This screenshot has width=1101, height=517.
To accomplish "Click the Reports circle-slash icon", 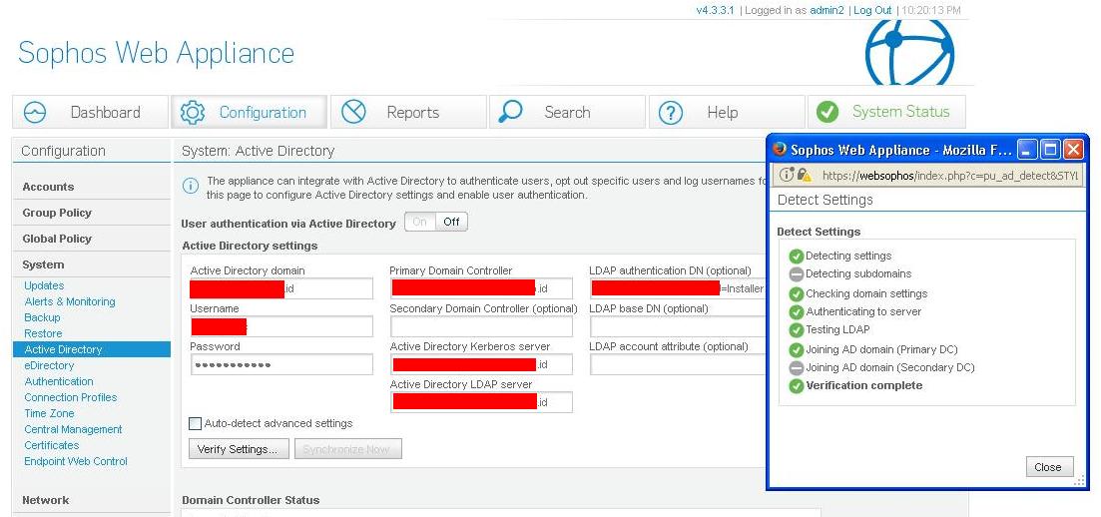I will point(353,112).
